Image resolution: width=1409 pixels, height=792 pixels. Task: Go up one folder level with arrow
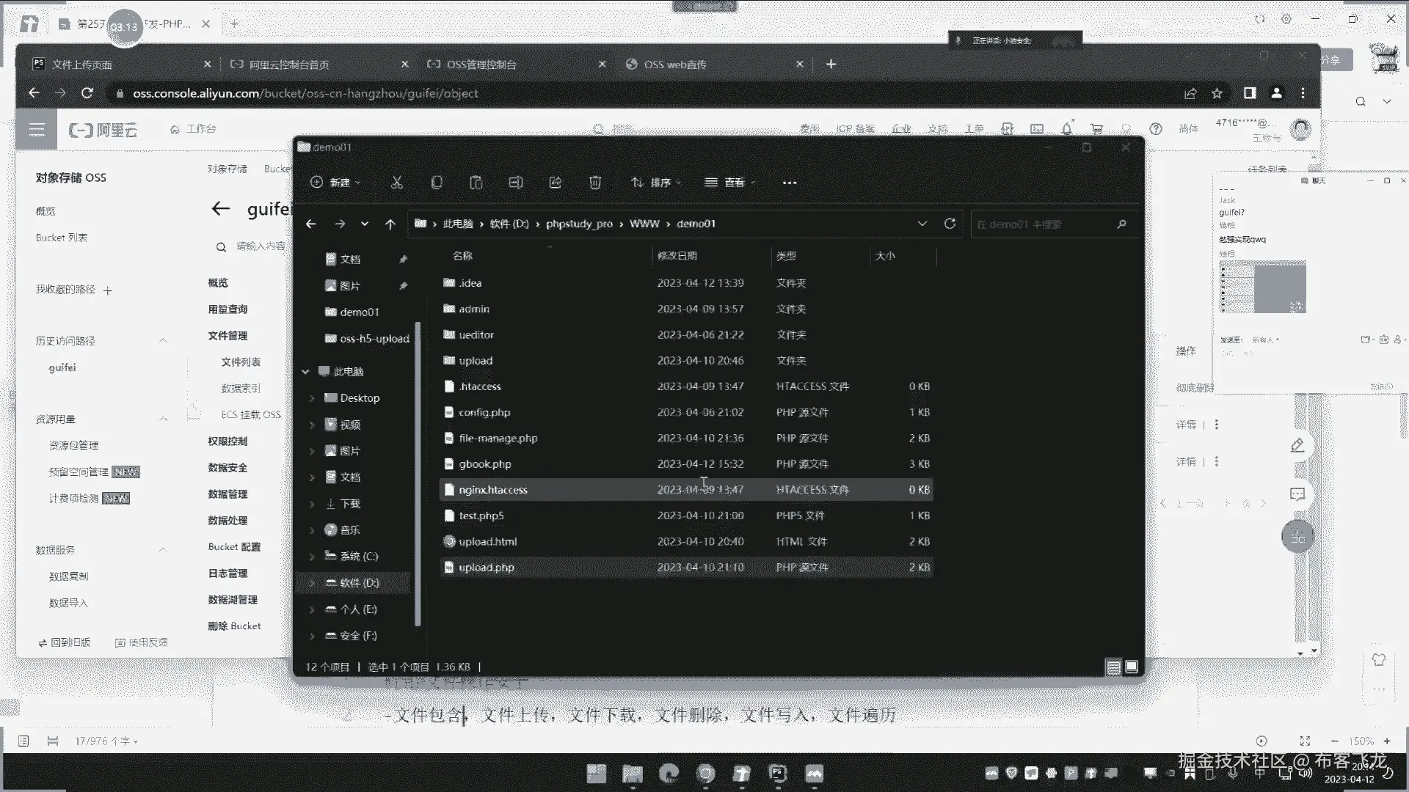(x=390, y=224)
